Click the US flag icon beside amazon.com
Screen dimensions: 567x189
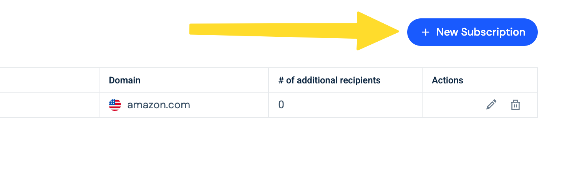115,105
